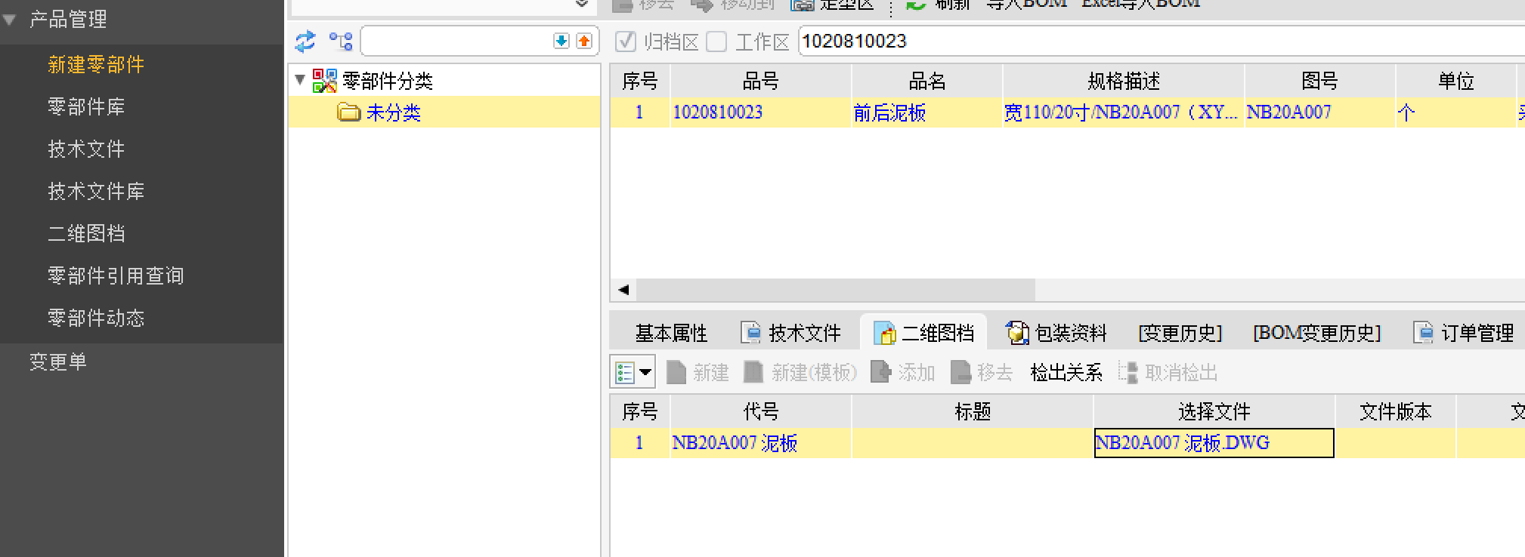Open 二维图档 in the left sidebar
This screenshot has width=1525, height=557.
pos(86,234)
